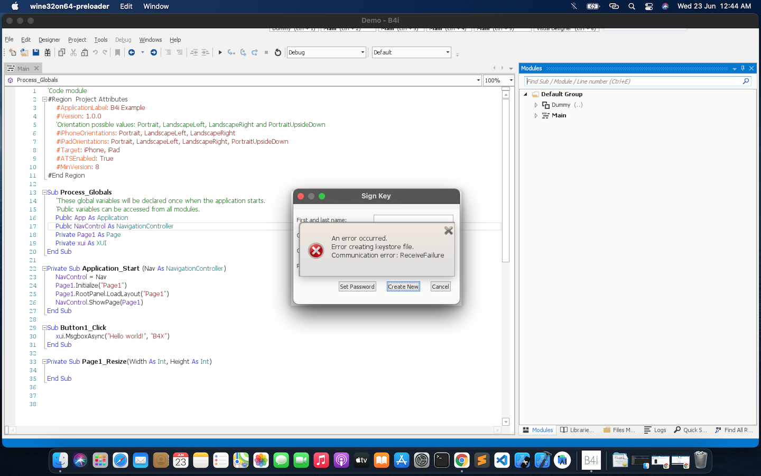Collapse the Button1_Click sub code block
This screenshot has width=761, height=476.
click(x=44, y=328)
